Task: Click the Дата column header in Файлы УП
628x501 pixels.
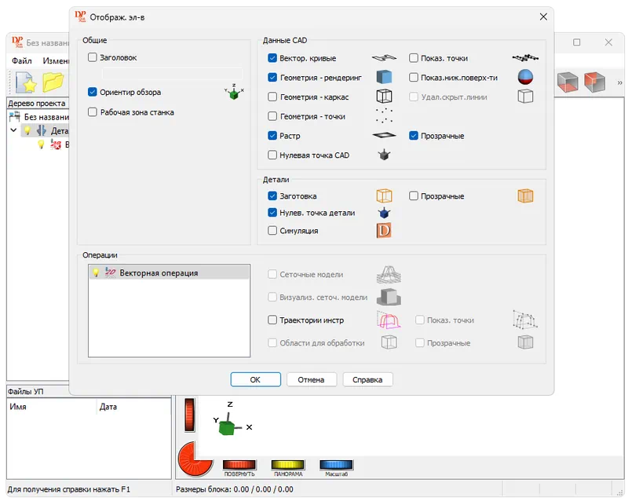Action: [x=134, y=407]
